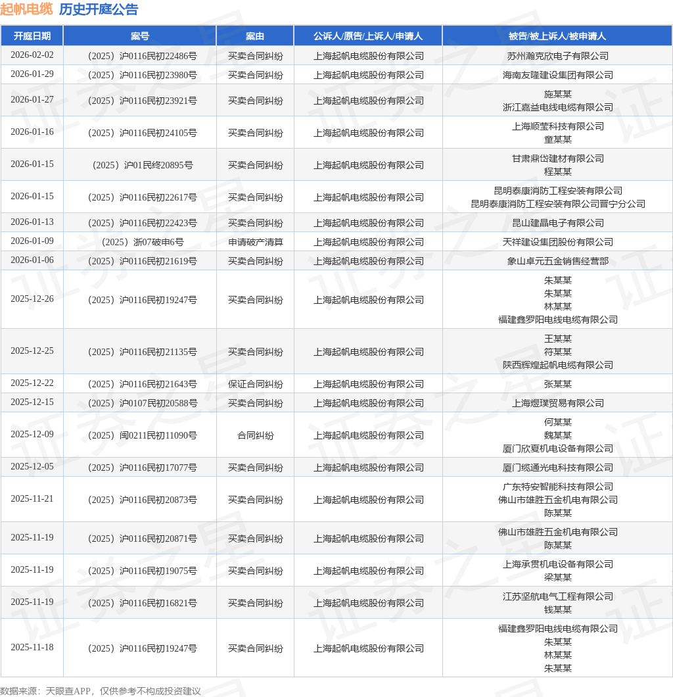Click defendant 象山卓元五金销售经营部
Viewport: 673px width, 697px height.
(x=557, y=261)
